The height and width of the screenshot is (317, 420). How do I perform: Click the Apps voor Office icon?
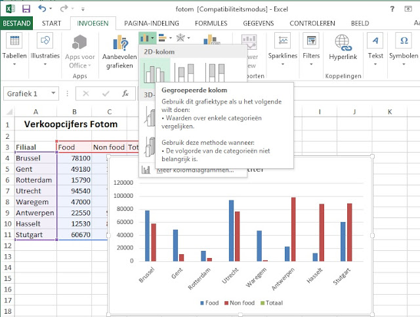[80, 42]
